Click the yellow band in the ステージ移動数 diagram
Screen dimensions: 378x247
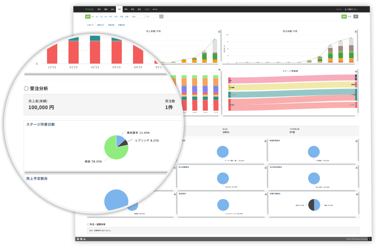click(292, 86)
